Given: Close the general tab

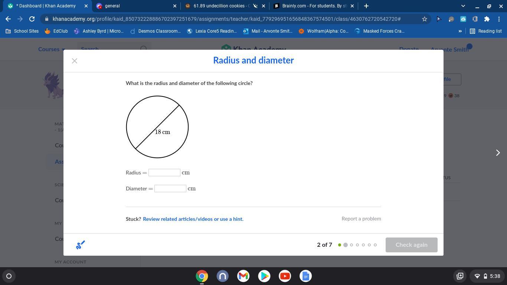Looking at the screenshot, I should click(x=175, y=6).
